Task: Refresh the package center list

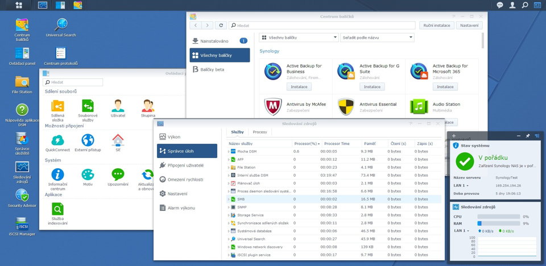Action: pos(221,26)
